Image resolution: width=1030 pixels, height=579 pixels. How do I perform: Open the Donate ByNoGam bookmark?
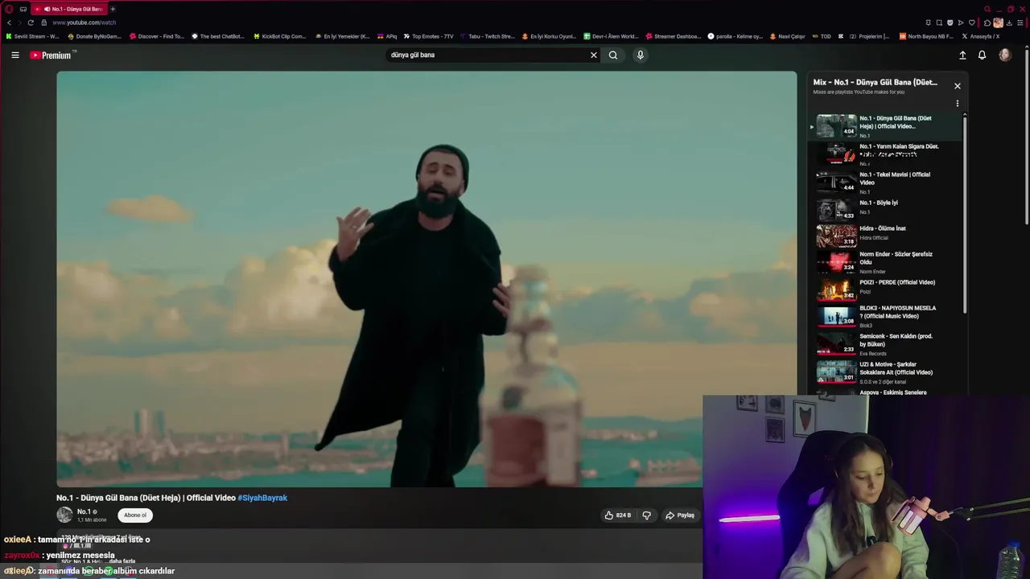[x=94, y=36]
